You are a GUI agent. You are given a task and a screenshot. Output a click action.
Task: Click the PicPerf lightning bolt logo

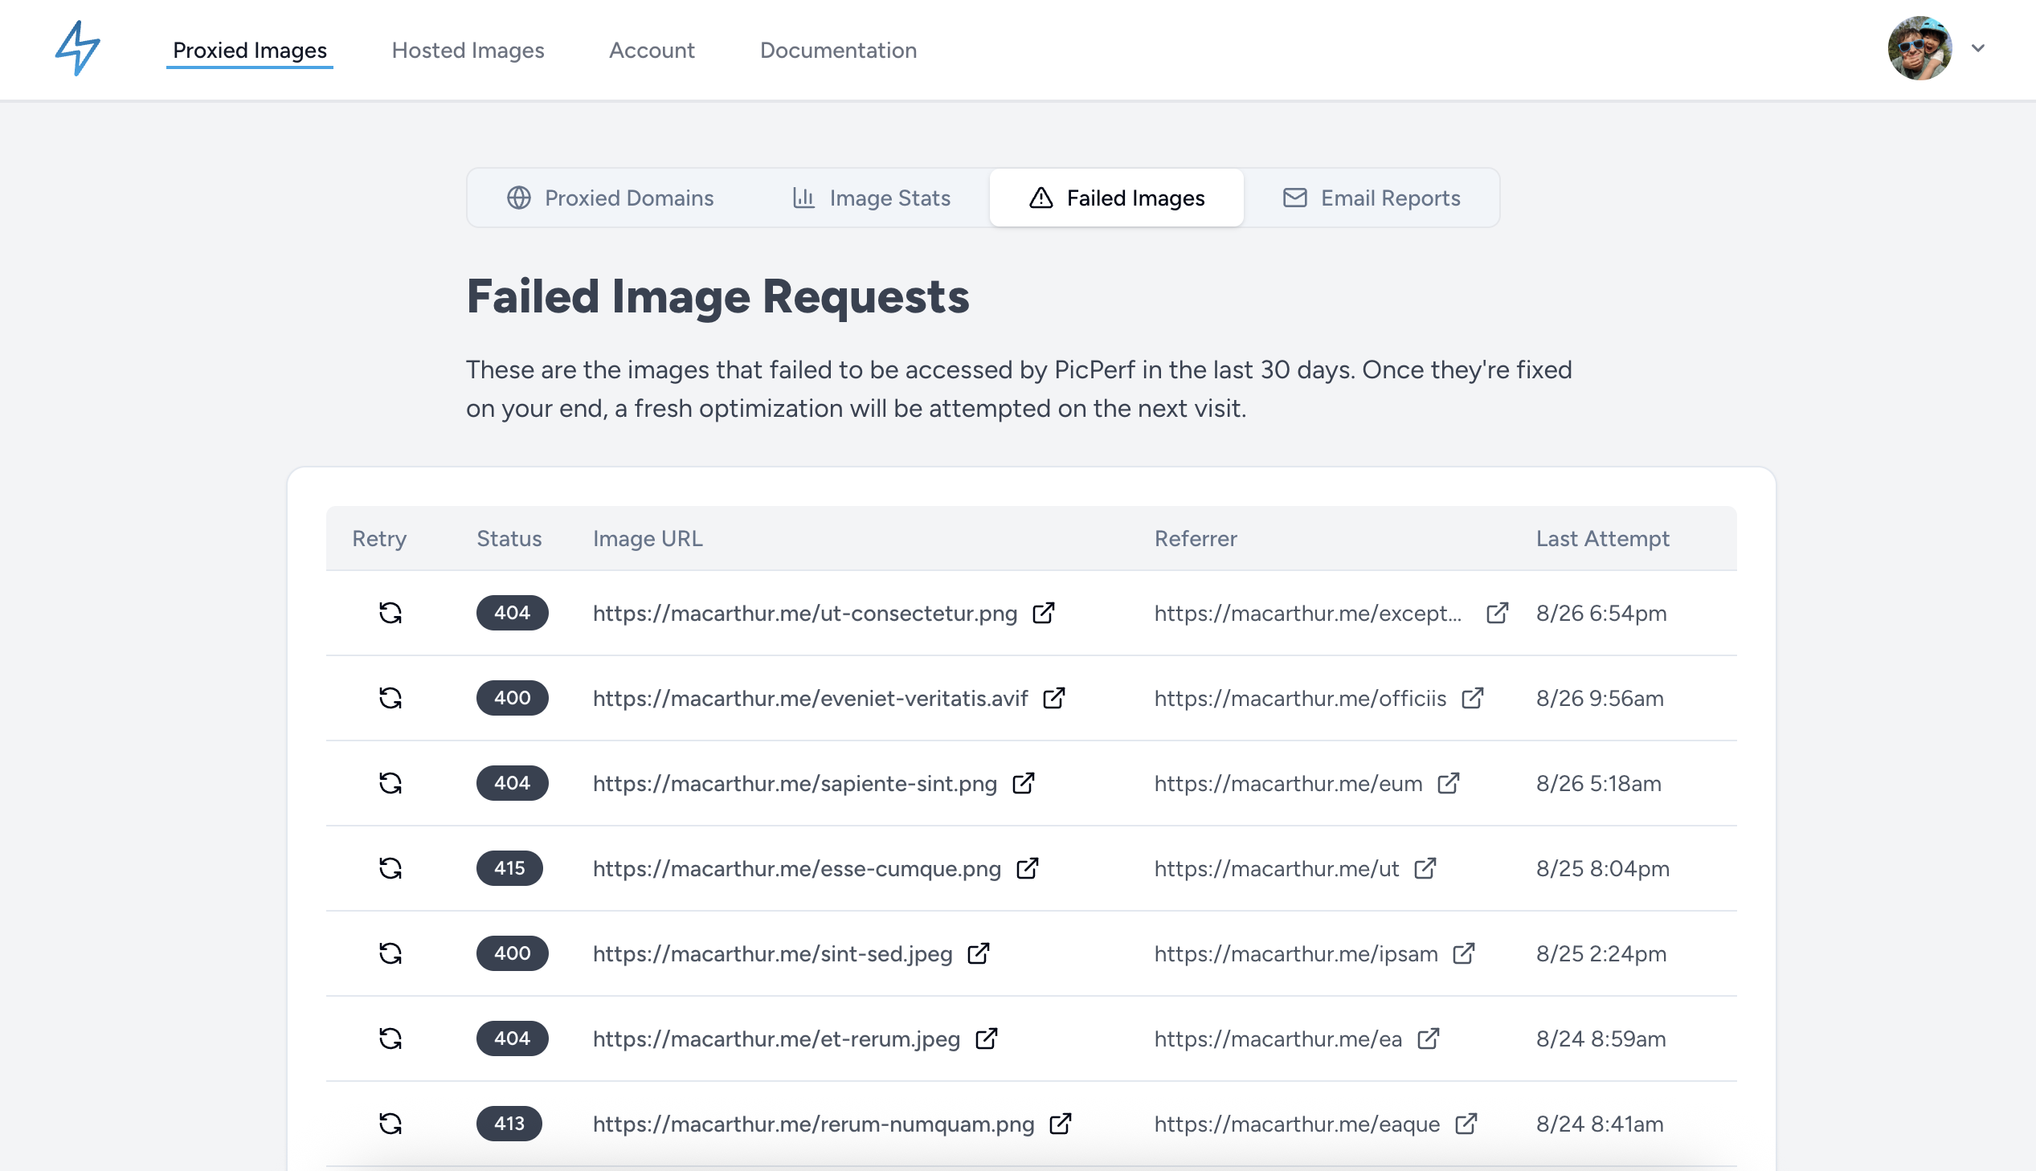click(x=77, y=48)
